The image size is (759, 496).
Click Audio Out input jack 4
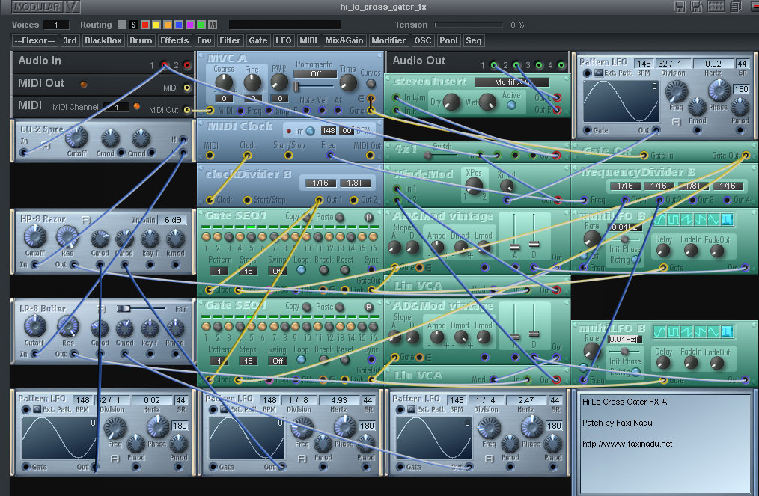click(x=561, y=65)
